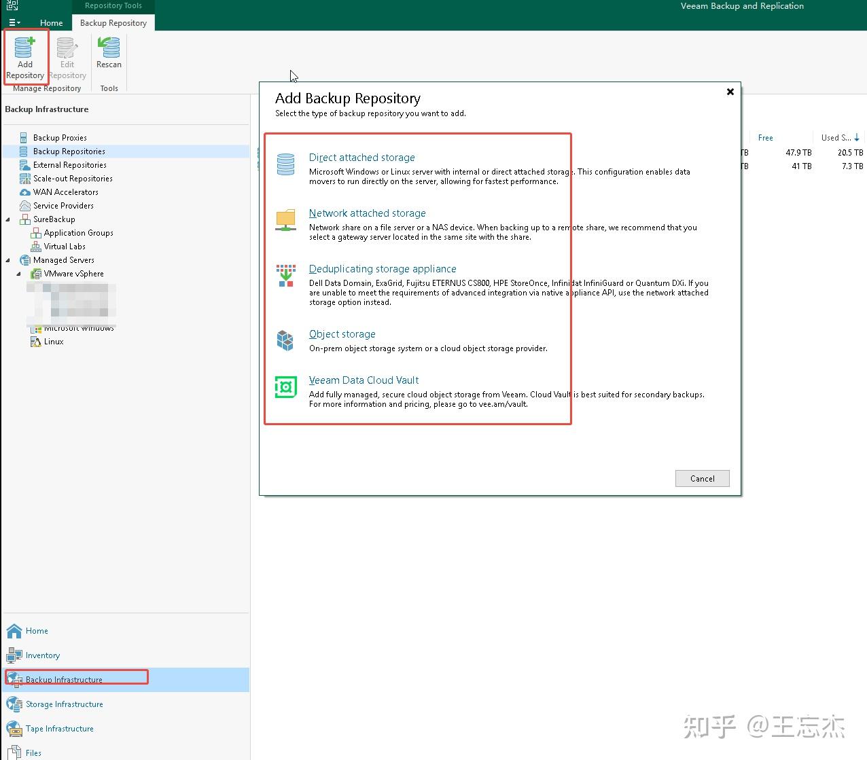Click the Virtual Labs icon
867x760 pixels.
pos(35,247)
